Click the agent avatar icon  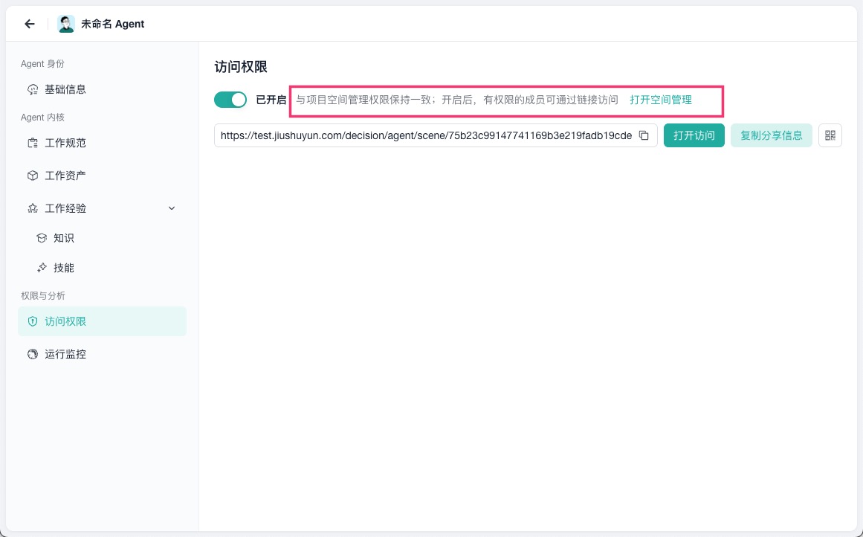pos(66,24)
